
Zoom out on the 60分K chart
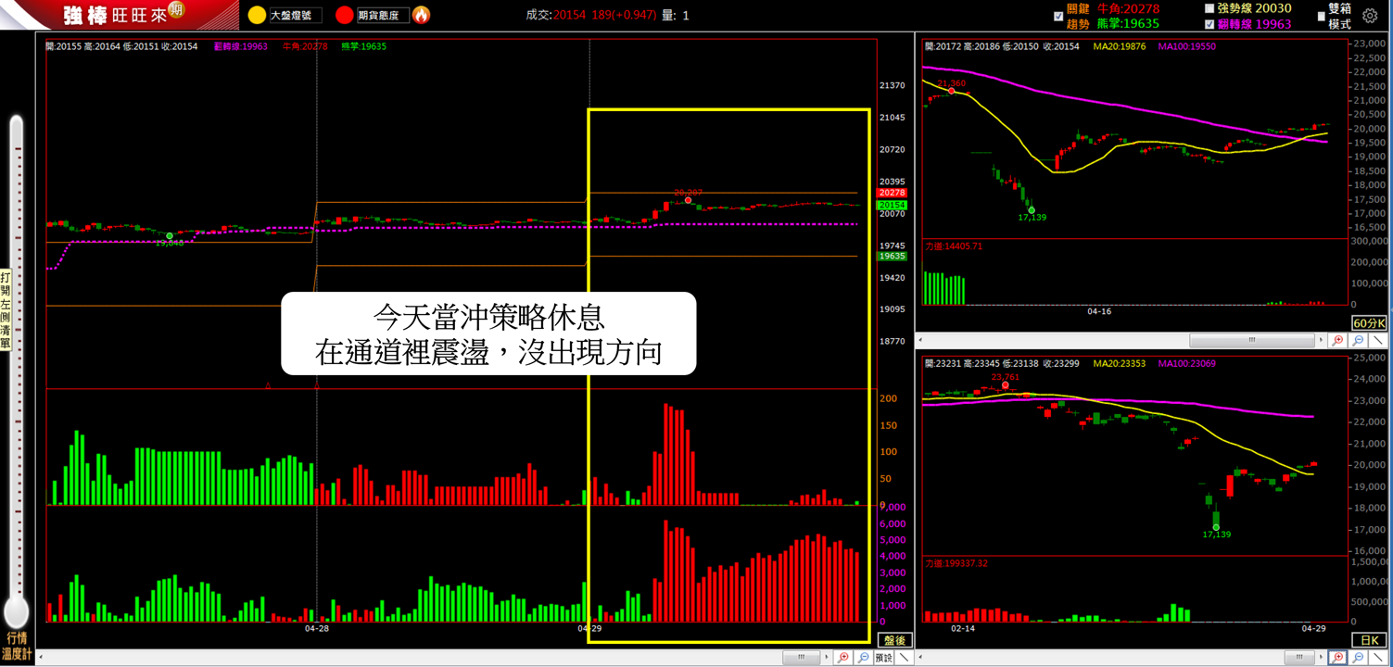click(1358, 341)
